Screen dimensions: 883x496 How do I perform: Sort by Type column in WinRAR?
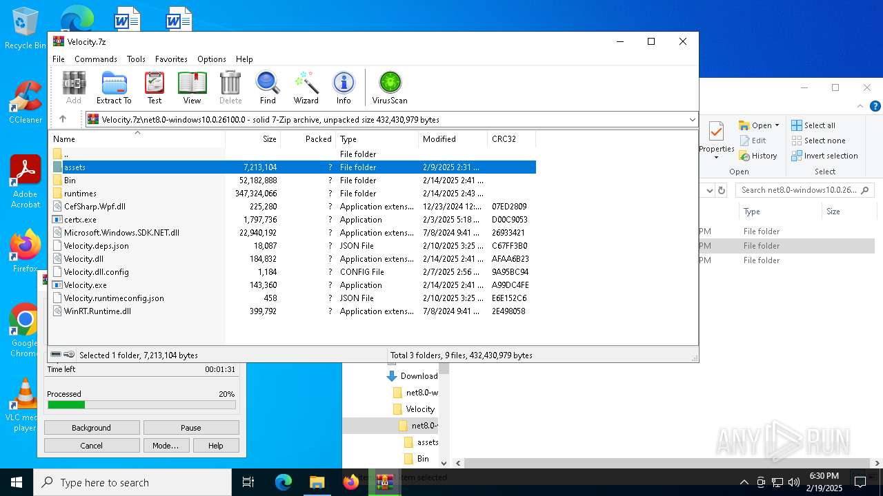point(377,139)
